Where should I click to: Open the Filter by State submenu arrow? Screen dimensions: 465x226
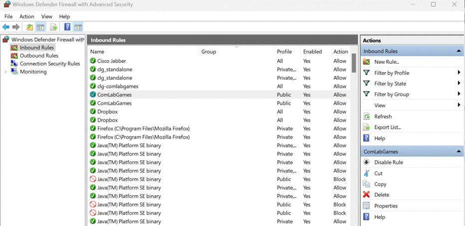pyautogui.click(x=459, y=84)
